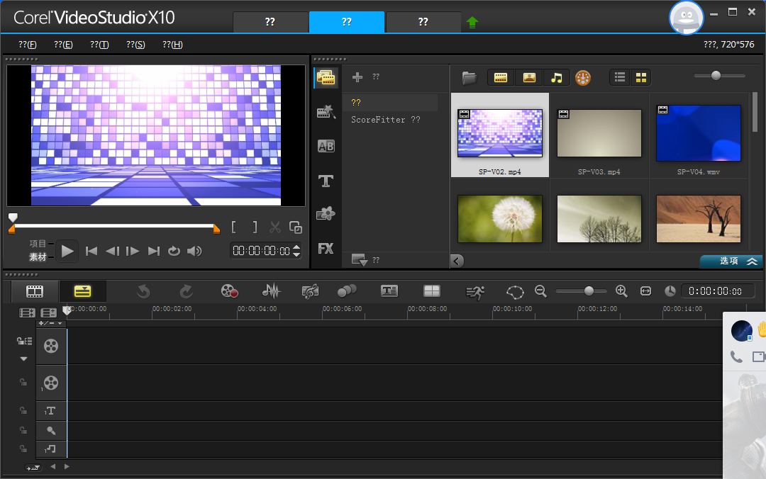Select the SP-V03.mp4 thumbnail

click(599, 133)
